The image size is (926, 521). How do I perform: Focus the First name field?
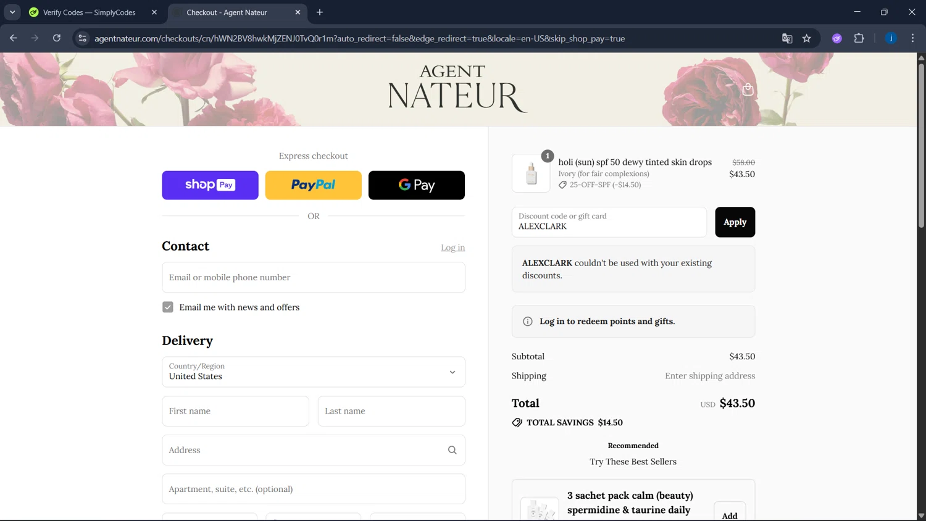point(235,411)
